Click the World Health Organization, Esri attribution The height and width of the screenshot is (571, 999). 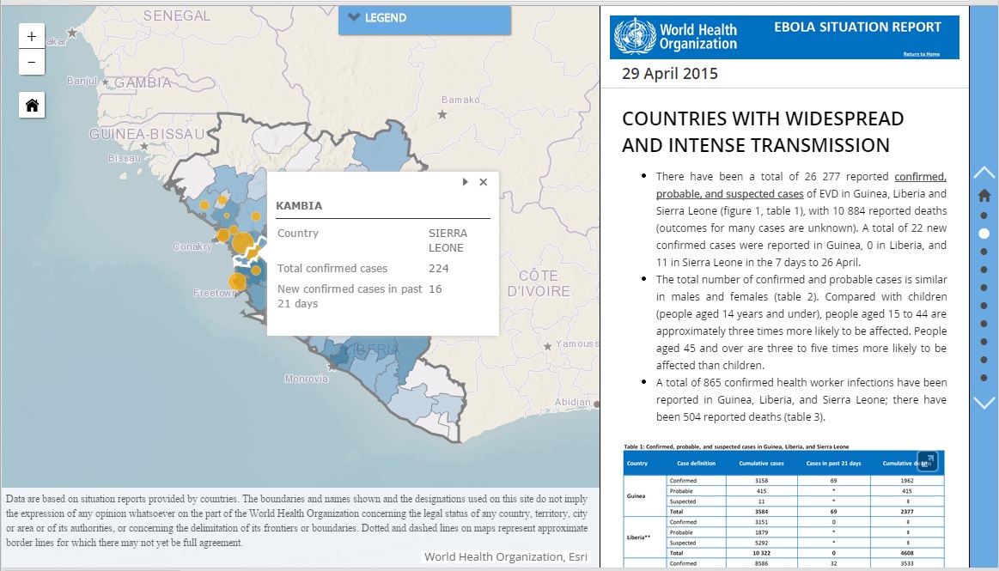[505, 557]
